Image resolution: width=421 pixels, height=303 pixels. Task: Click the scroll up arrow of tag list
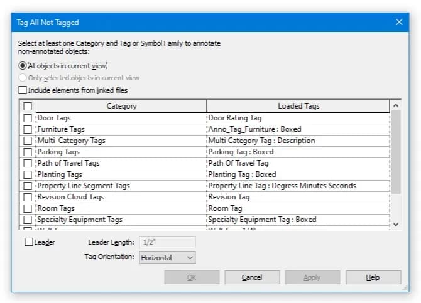[396, 105]
